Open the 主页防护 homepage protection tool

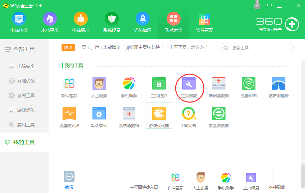click(x=159, y=87)
